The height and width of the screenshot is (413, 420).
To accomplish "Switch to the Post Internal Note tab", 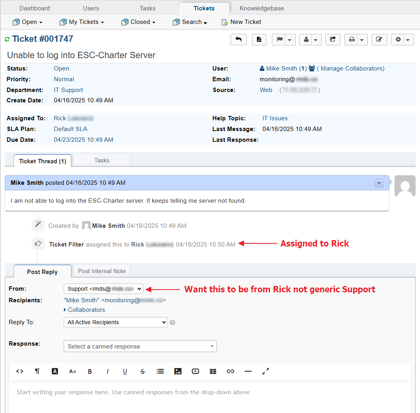I will (x=102, y=271).
